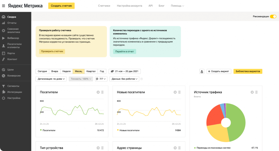The height and width of the screenshot is (151, 279).
Task: Expand the Детализация: по дням dropdown
Action: point(51,79)
